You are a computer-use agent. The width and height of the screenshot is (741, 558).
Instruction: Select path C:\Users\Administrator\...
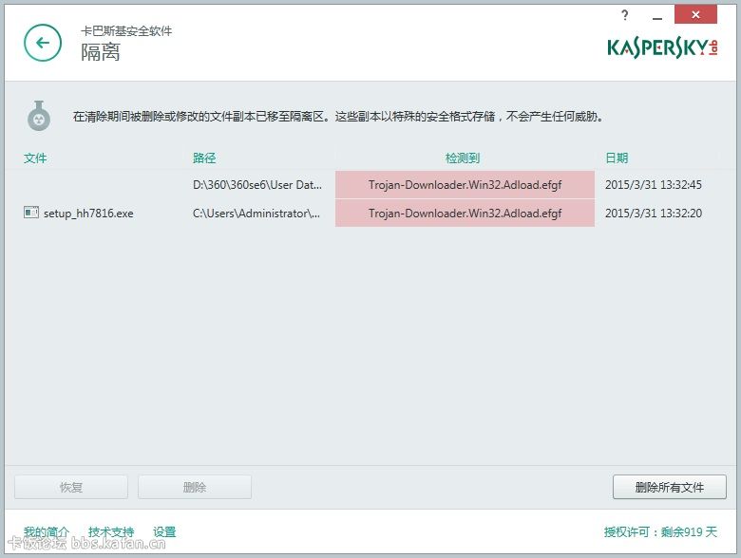coord(256,214)
